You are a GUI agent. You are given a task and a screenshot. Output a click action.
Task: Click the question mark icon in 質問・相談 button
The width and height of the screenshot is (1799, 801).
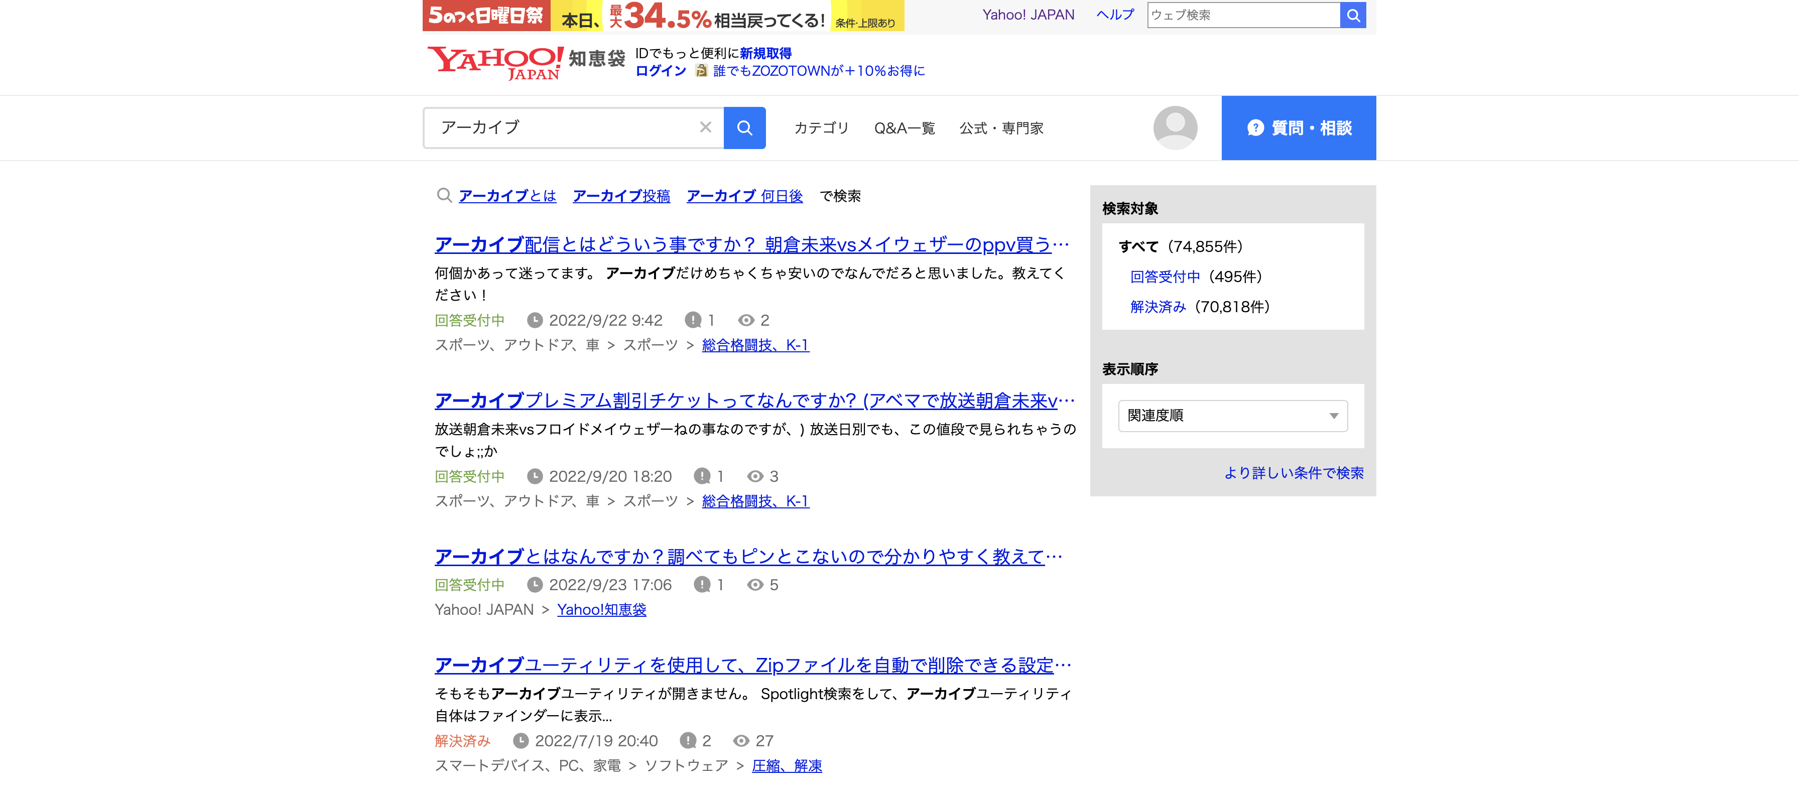coord(1255,128)
